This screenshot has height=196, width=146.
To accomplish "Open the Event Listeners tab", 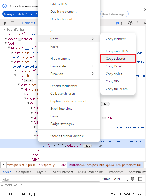I will [x=62, y=172].
